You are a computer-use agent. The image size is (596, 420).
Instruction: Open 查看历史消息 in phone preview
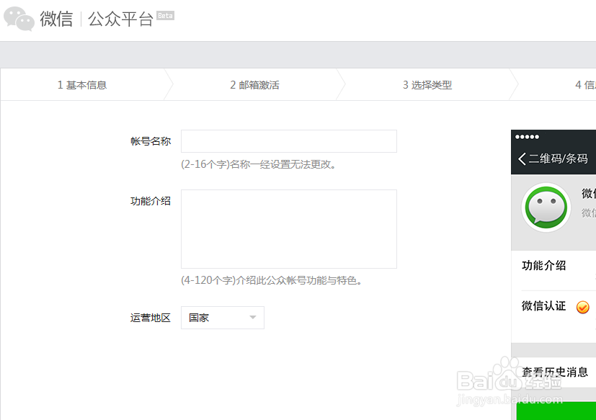click(553, 372)
